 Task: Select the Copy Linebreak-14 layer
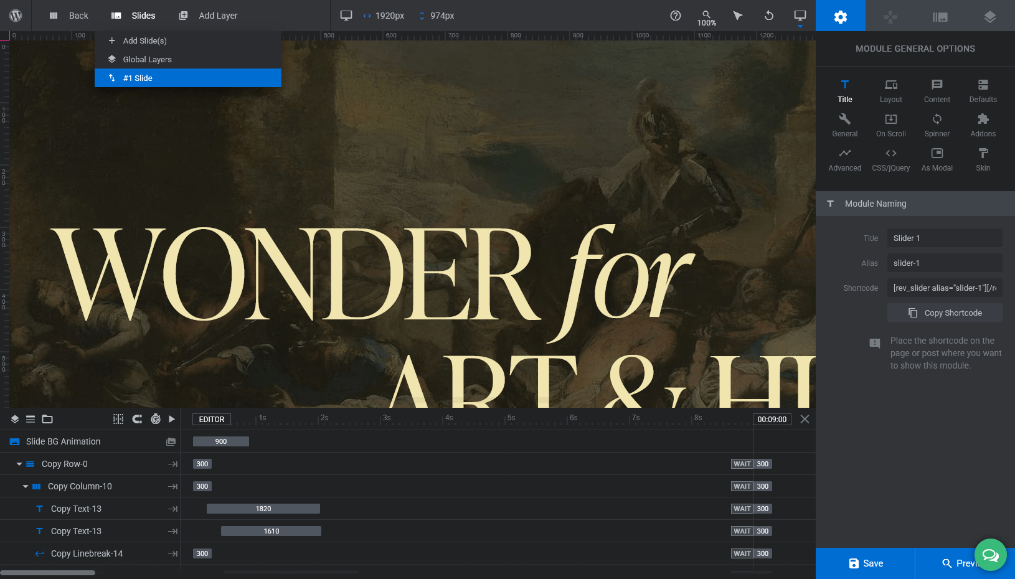(x=90, y=553)
